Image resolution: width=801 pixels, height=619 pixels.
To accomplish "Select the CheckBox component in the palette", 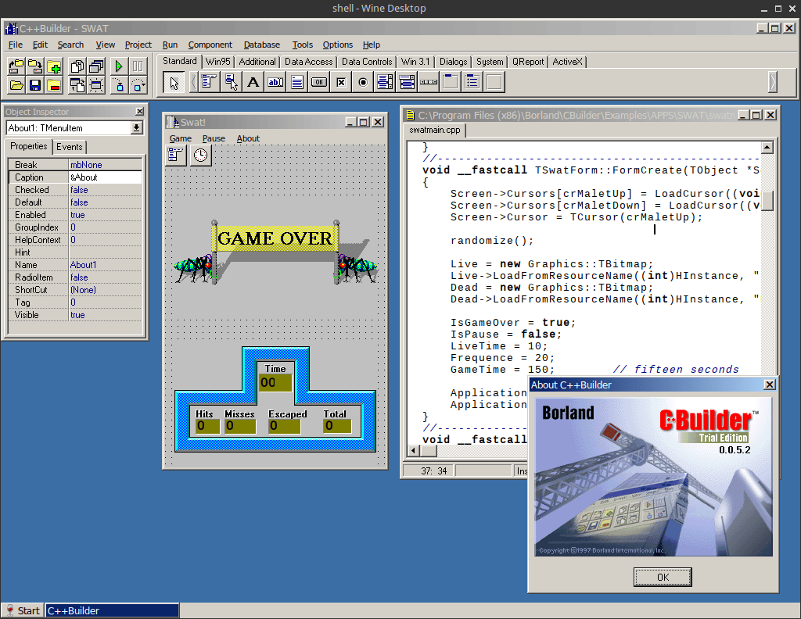I will [x=341, y=82].
